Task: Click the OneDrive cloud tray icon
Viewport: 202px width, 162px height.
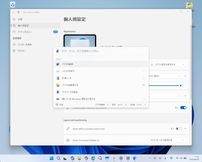Action: coord(155,158)
